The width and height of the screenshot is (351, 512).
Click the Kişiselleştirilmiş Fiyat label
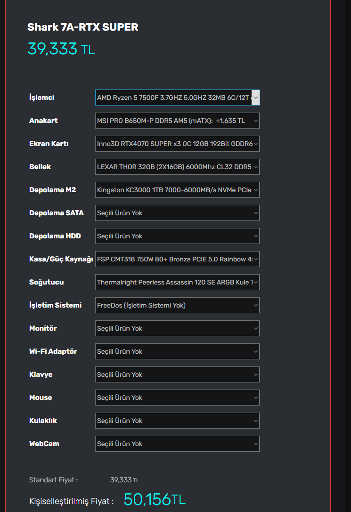point(72,501)
